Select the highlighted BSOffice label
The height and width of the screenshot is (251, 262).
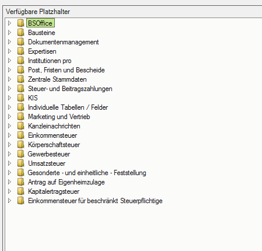(40, 23)
